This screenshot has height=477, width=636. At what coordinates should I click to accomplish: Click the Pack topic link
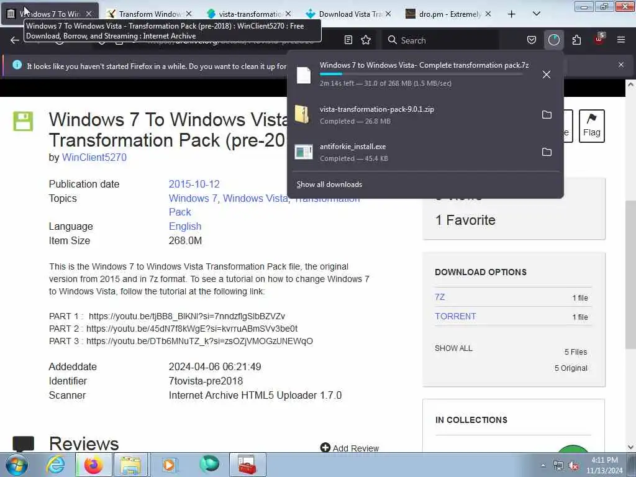coord(179,212)
